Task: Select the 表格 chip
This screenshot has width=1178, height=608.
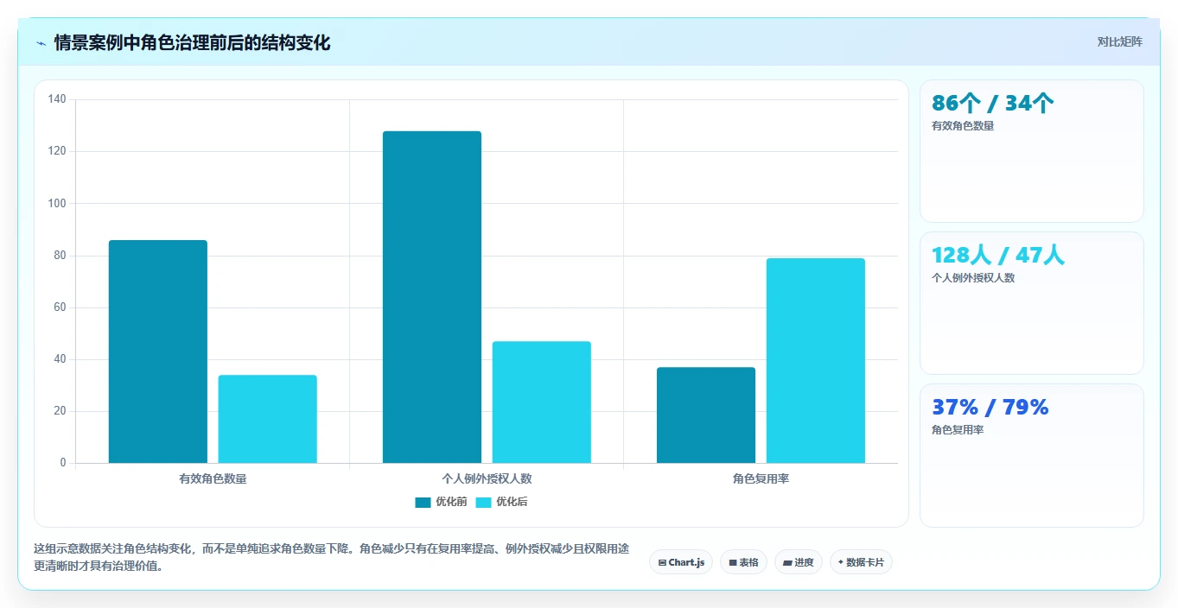Action: pyautogui.click(x=743, y=562)
